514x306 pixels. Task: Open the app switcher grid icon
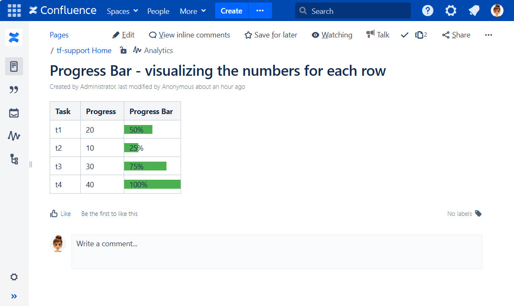(x=14, y=11)
